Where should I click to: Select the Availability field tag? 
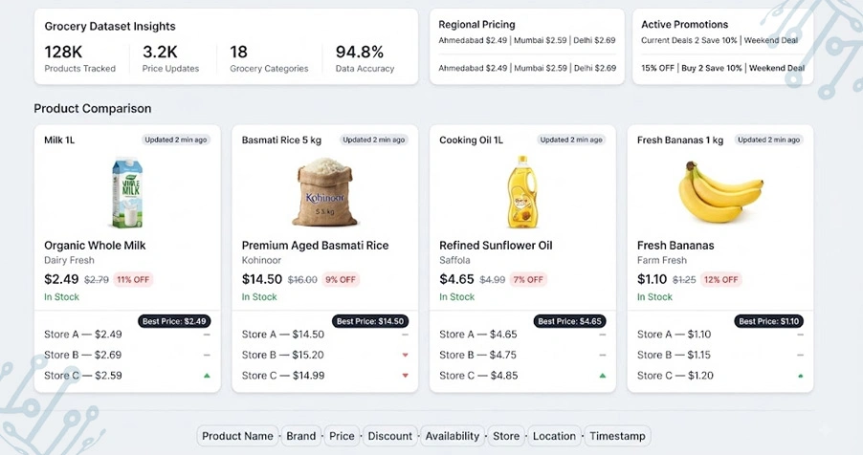click(453, 436)
